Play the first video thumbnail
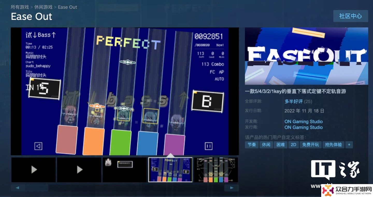Viewport: 373px width, 197px height. 34,170
